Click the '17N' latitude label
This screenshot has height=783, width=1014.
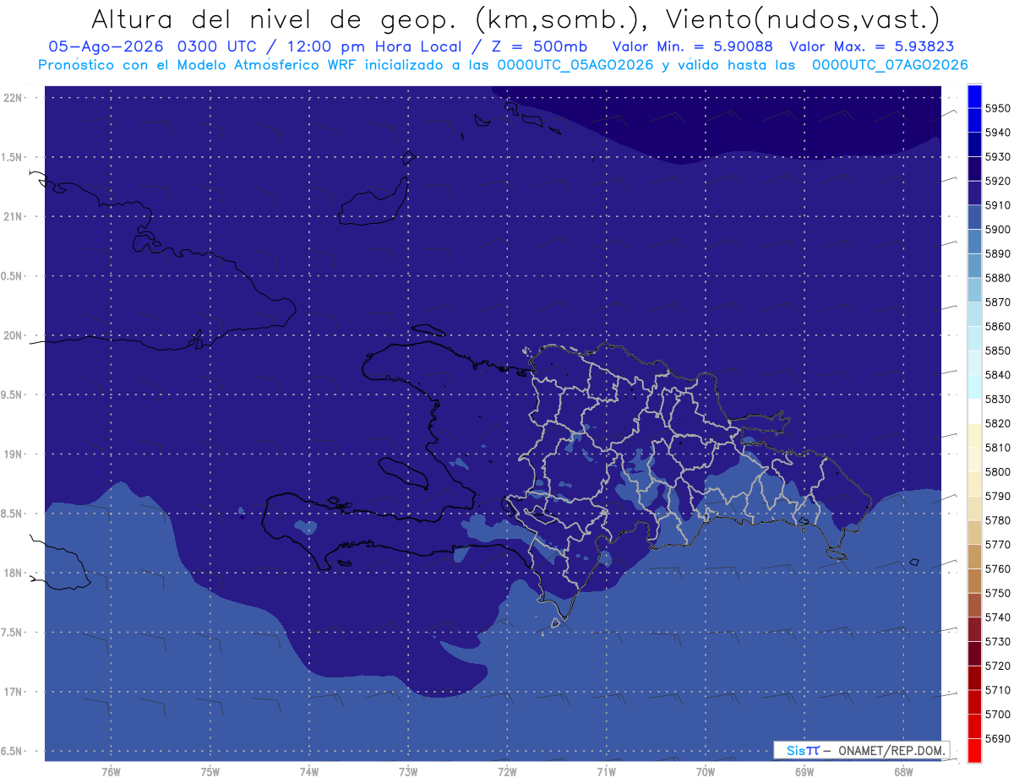15,692
